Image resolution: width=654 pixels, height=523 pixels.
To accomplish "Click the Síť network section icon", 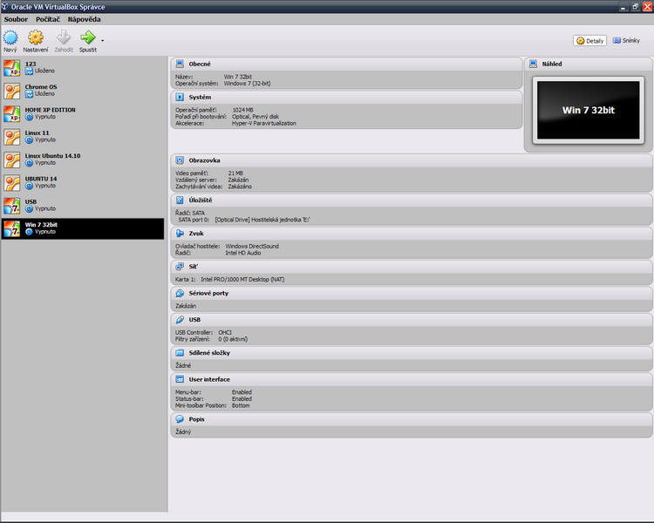I will point(180,266).
